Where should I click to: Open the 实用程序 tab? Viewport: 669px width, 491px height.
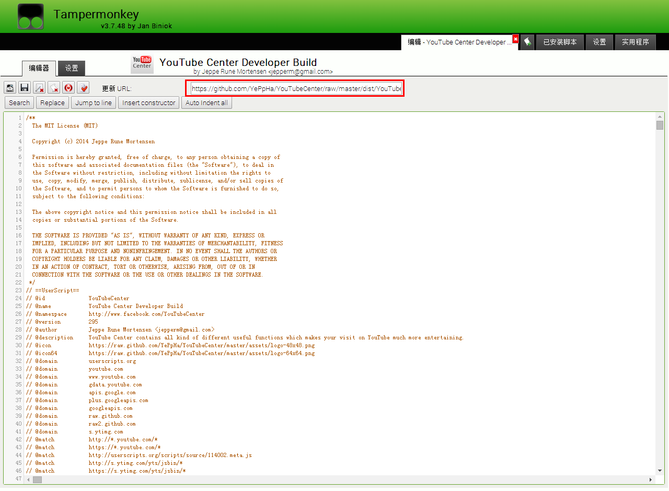pos(636,42)
